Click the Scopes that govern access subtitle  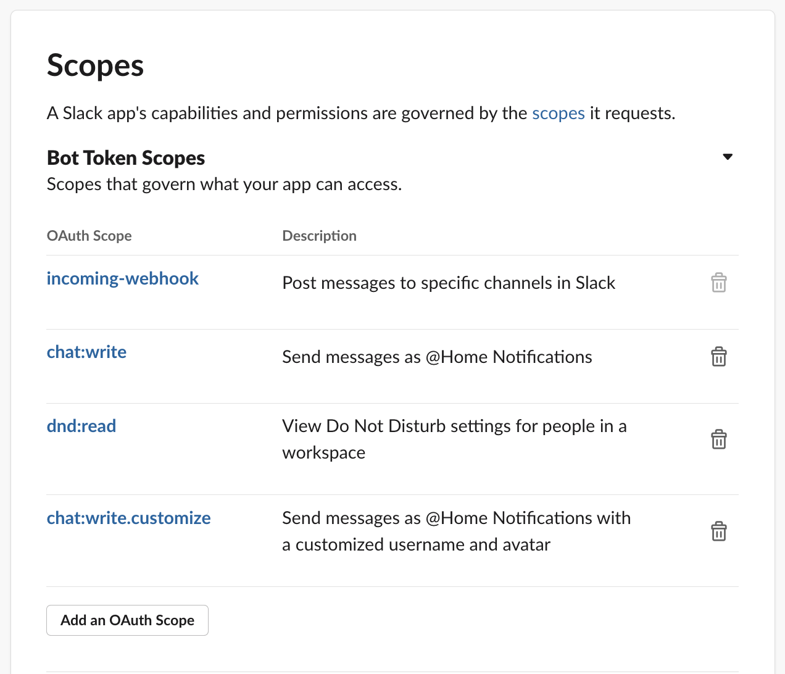[x=223, y=184]
